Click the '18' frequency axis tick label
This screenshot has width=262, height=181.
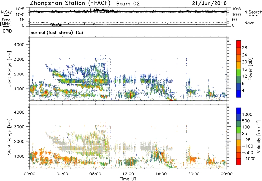pyautogui.click(x=22, y=20)
